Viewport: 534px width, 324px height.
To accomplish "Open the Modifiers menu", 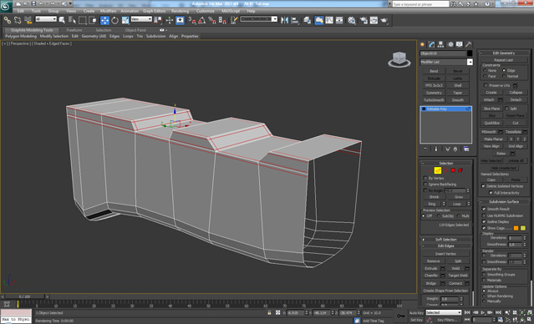I will click(108, 11).
